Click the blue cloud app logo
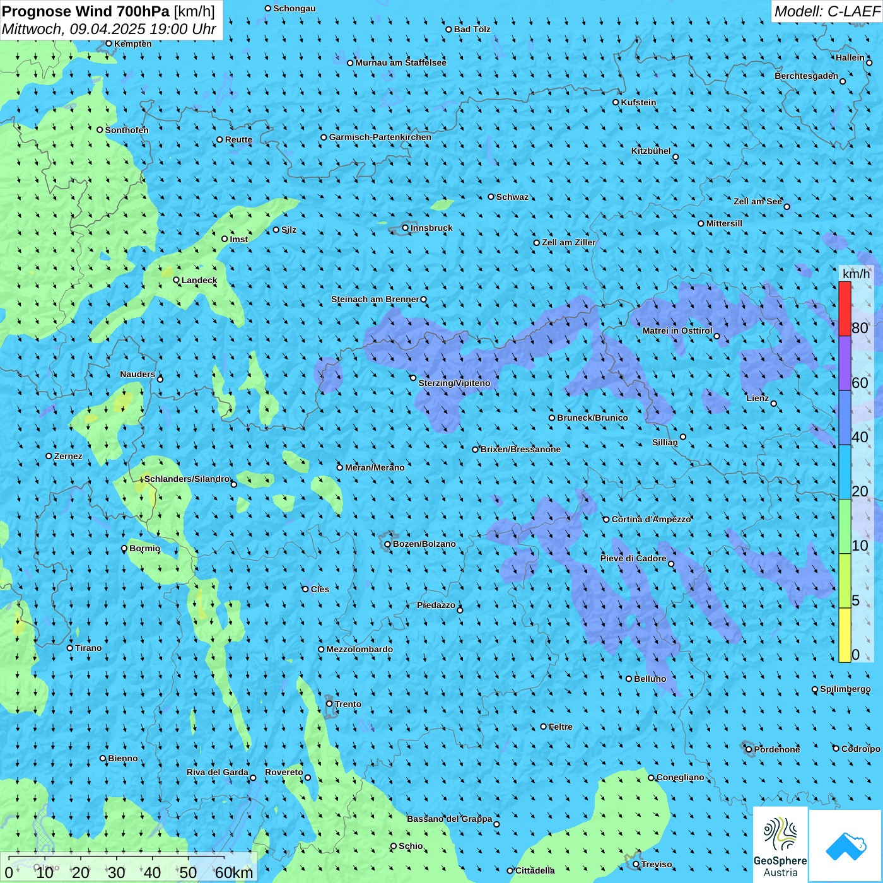The image size is (883, 883). click(x=845, y=846)
